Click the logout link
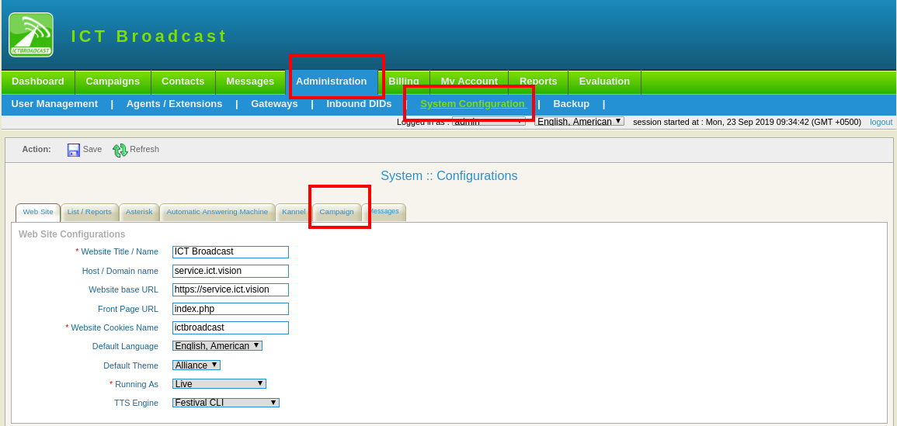Image resolution: width=897 pixels, height=426 pixels. (x=881, y=122)
